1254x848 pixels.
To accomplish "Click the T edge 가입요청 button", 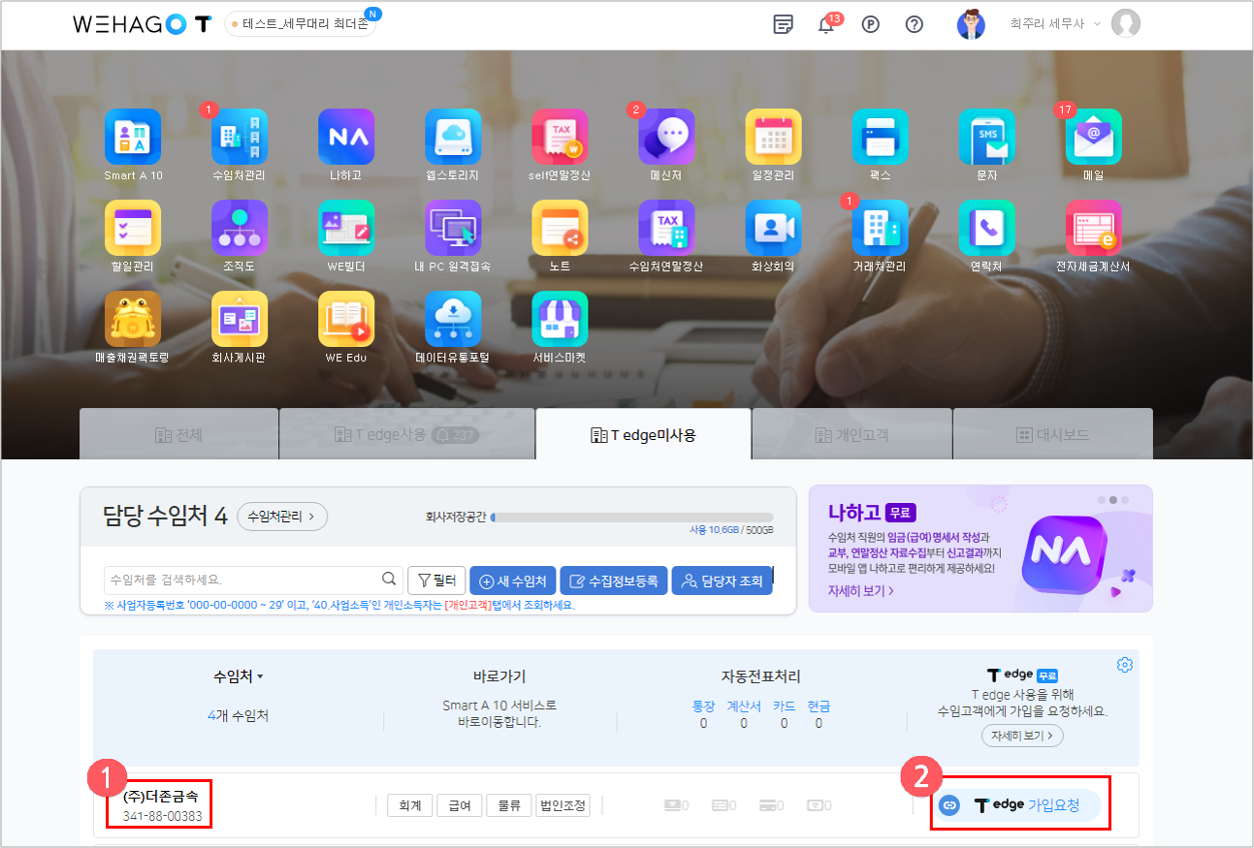I will [1019, 804].
